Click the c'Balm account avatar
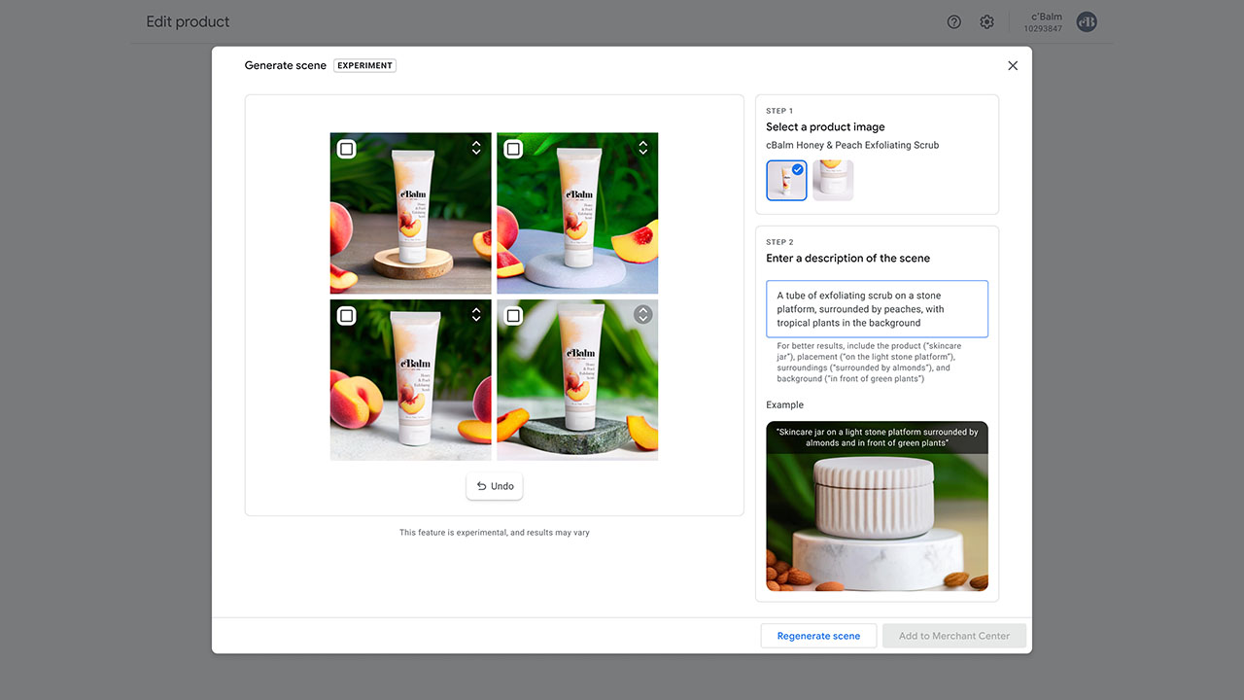 coord(1087,21)
